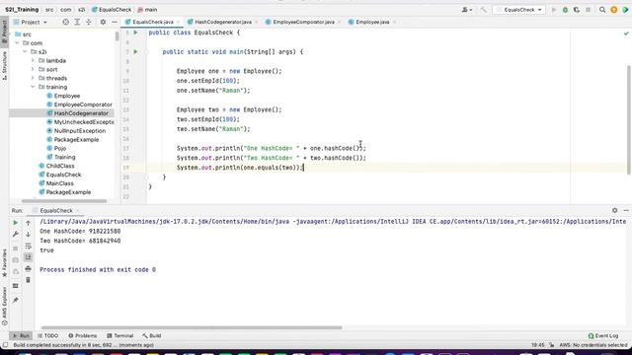Screen dimensions: 632x355
Task: Select Employee class in project tree
Action: [x=67, y=96]
